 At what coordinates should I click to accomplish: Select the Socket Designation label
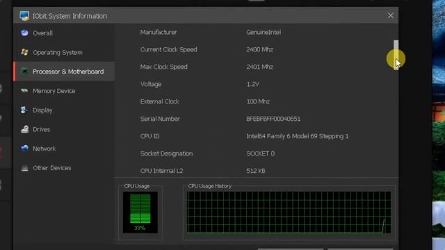(166, 153)
